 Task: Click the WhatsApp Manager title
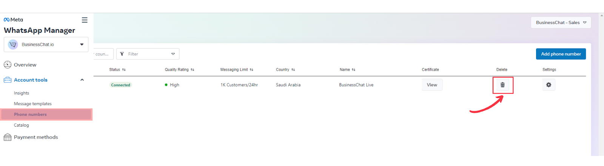[39, 30]
